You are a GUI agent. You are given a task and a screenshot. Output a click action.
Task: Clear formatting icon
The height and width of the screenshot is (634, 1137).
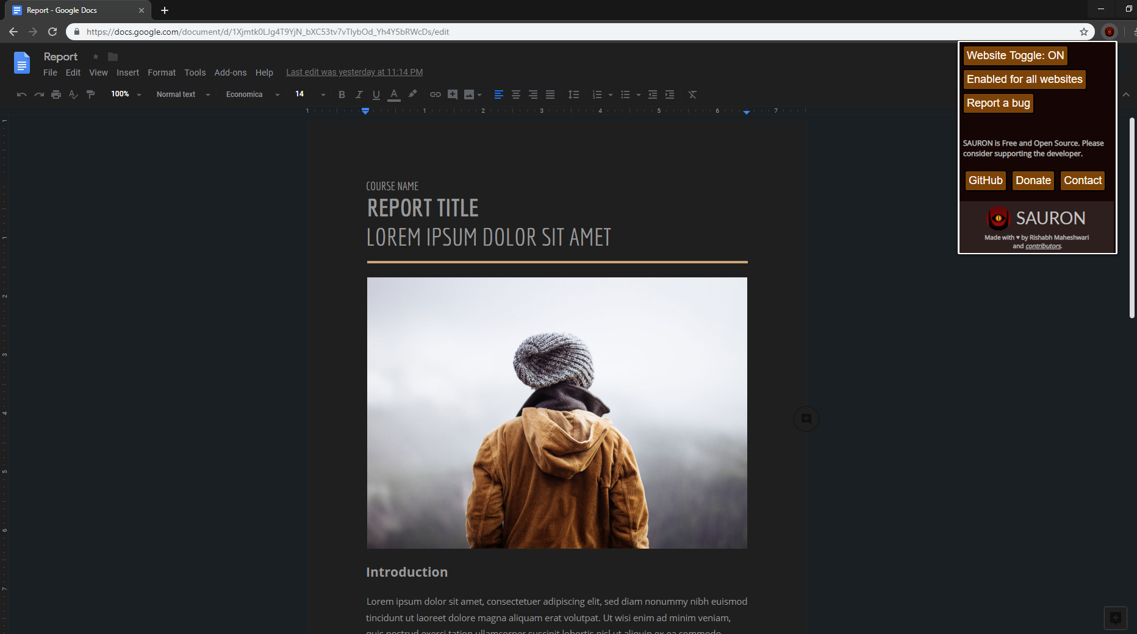tap(692, 94)
